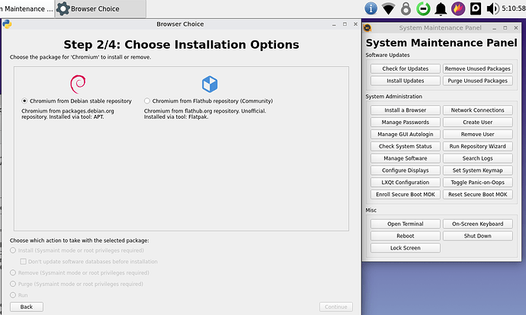Click the System Maintenance Panel title bar icon
The image size is (526, 315).
point(367,28)
